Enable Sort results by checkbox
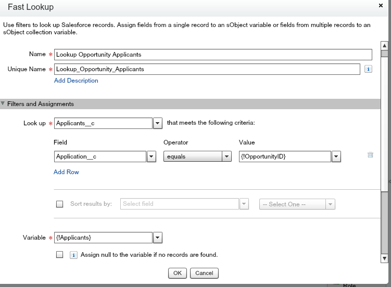 59,204
